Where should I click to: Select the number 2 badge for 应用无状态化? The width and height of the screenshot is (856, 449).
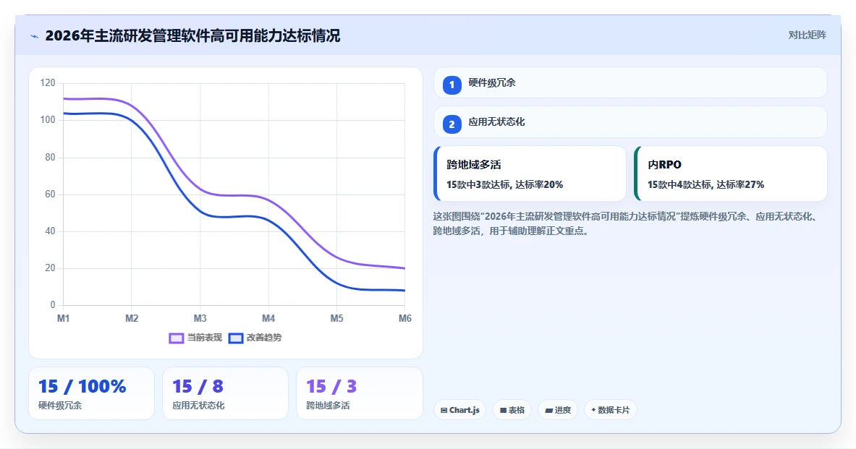tap(452, 124)
